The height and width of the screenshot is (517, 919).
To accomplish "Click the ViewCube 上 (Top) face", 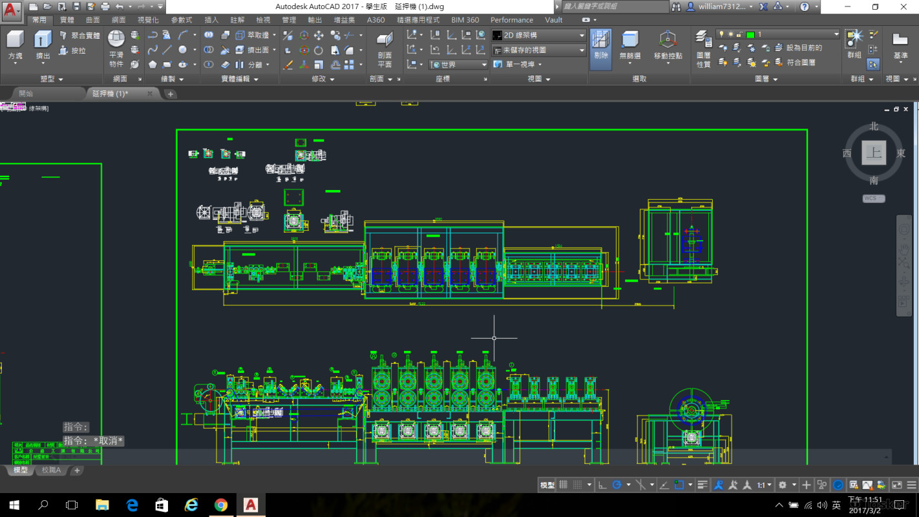I will pos(874,153).
